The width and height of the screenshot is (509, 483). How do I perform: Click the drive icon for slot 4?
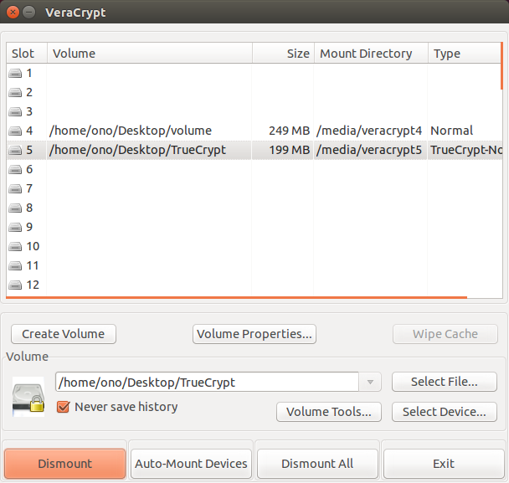point(15,131)
